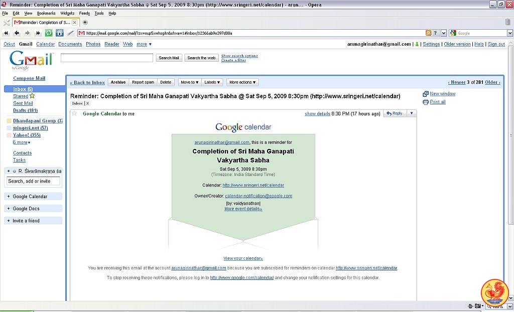The height and width of the screenshot is (312, 514).
Task: Open the Widgets menu
Action: tap(67, 14)
